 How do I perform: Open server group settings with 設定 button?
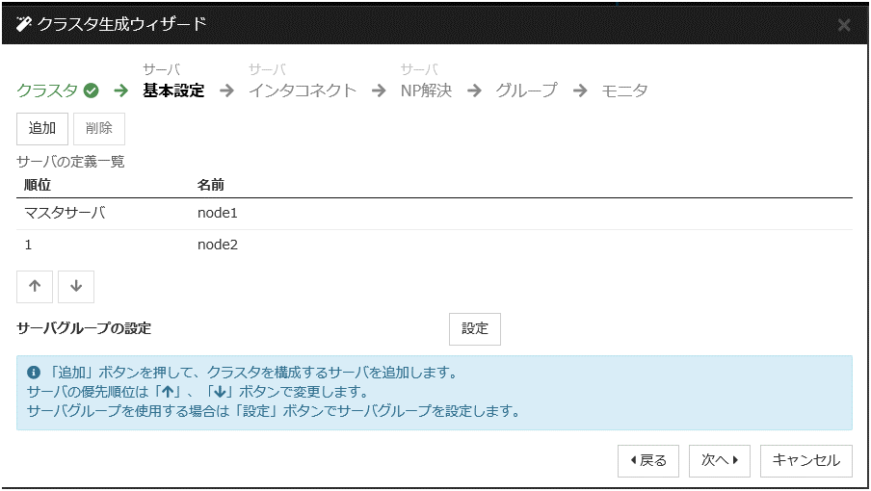[x=475, y=328]
